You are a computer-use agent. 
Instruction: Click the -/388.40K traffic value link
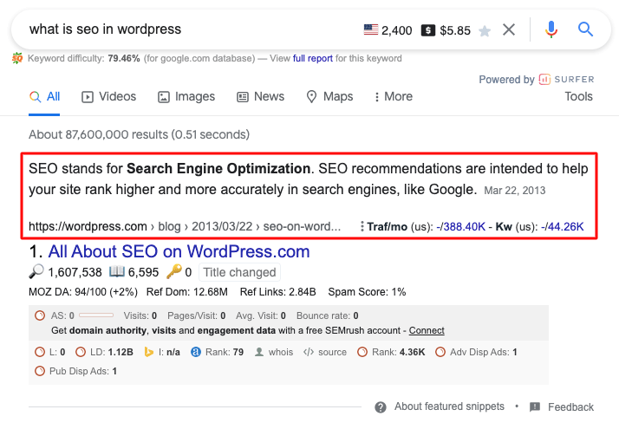coord(460,226)
